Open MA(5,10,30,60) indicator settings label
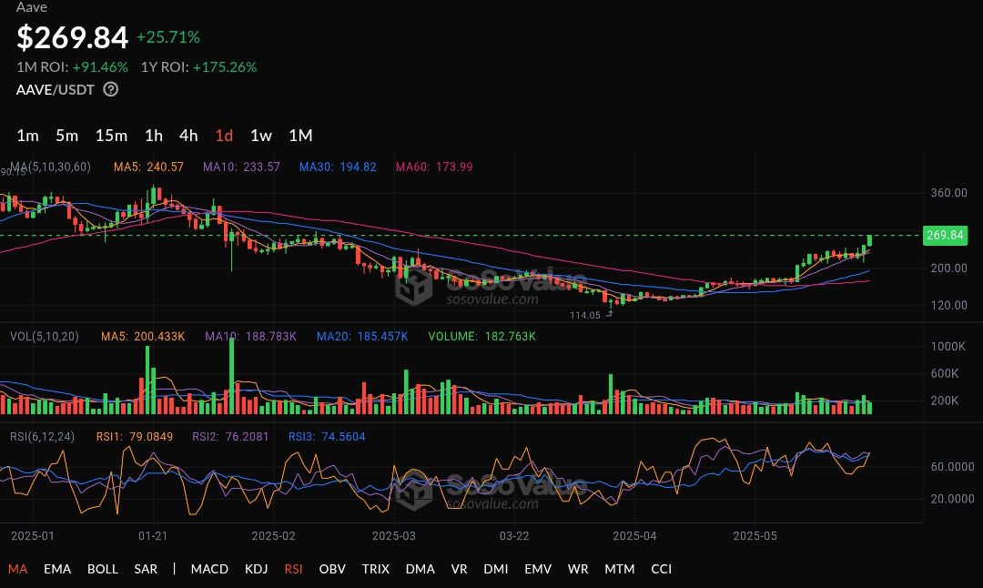This screenshot has height=588, width=983. pyautogui.click(x=50, y=167)
